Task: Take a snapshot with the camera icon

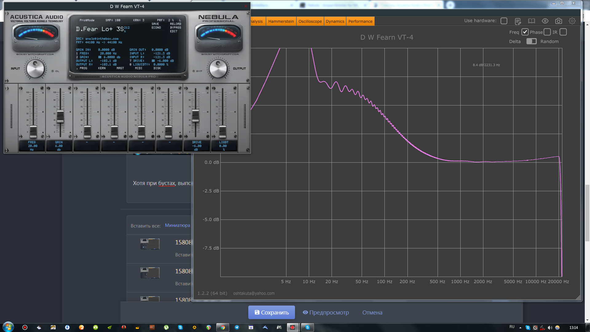Action: 558,21
